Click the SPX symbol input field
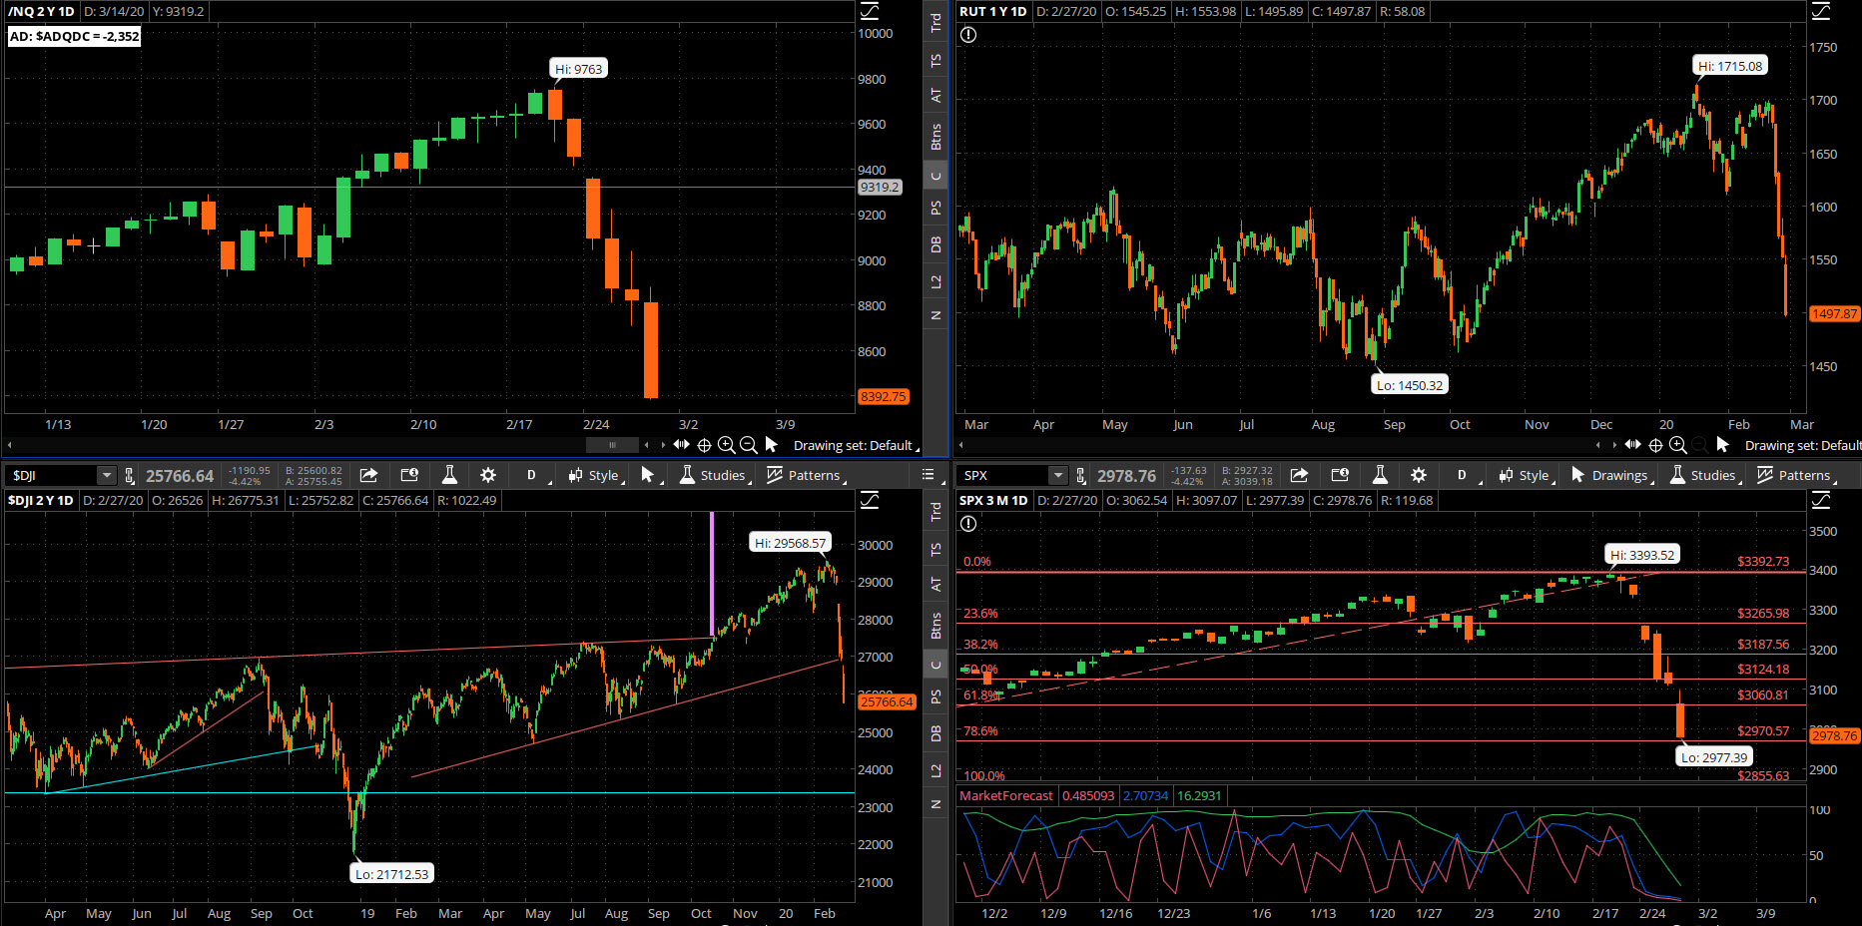1862x926 pixels. tap(1003, 476)
